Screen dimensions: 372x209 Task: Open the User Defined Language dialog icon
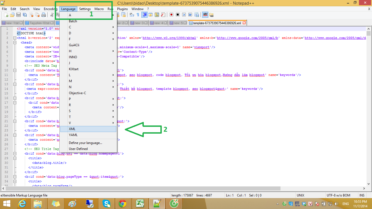[151, 15]
